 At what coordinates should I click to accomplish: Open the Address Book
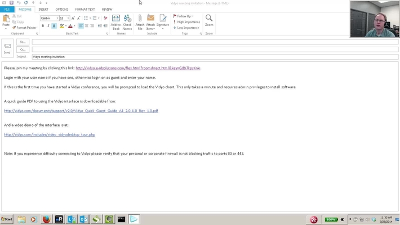116,22
